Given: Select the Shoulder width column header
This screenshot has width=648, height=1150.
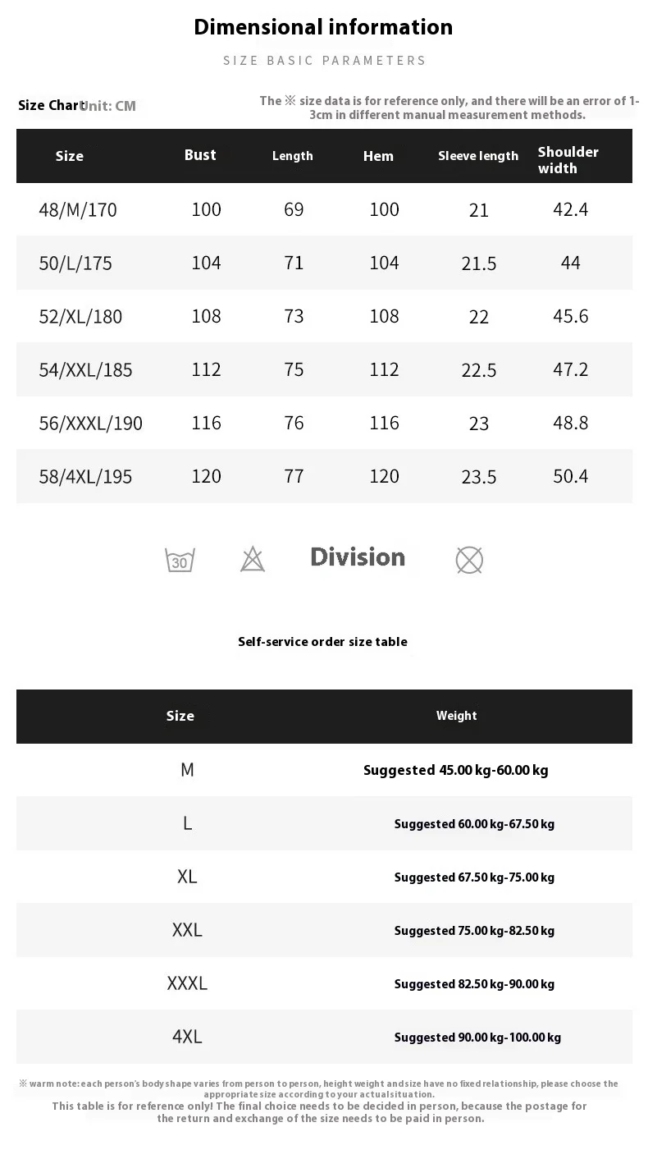Looking at the screenshot, I should point(568,160).
